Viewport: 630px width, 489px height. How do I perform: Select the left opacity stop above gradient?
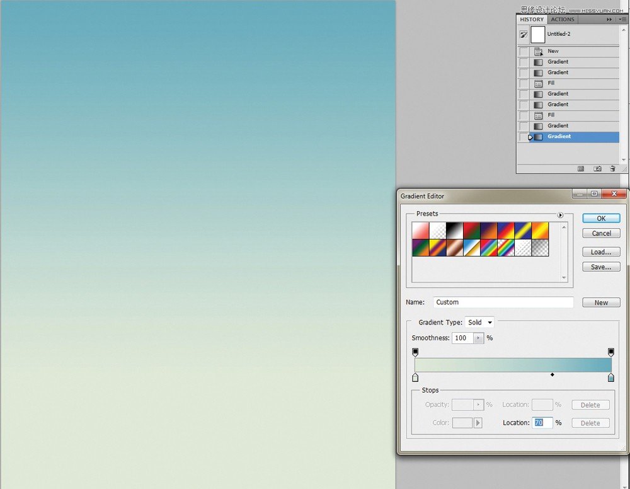click(x=415, y=352)
